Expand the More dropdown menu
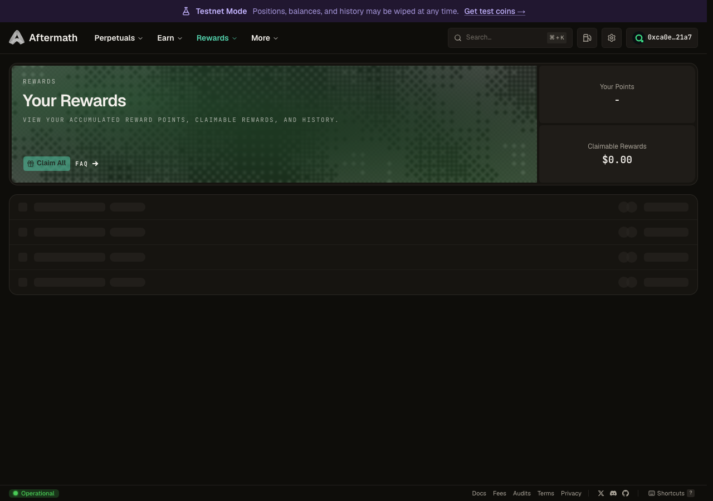 265,38
